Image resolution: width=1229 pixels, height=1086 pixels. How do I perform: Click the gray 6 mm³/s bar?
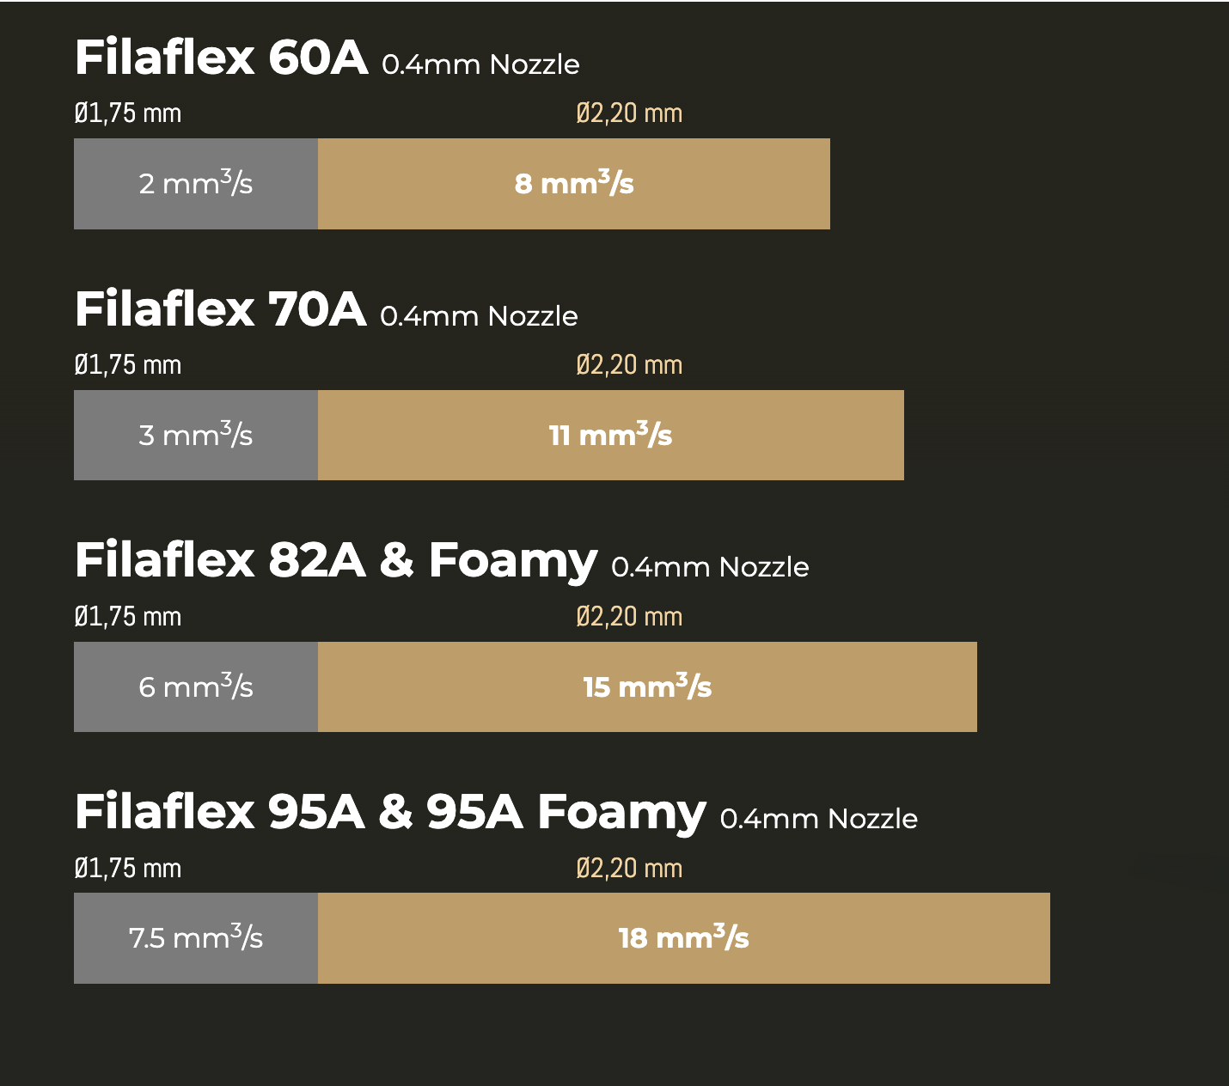pyautogui.click(x=196, y=687)
